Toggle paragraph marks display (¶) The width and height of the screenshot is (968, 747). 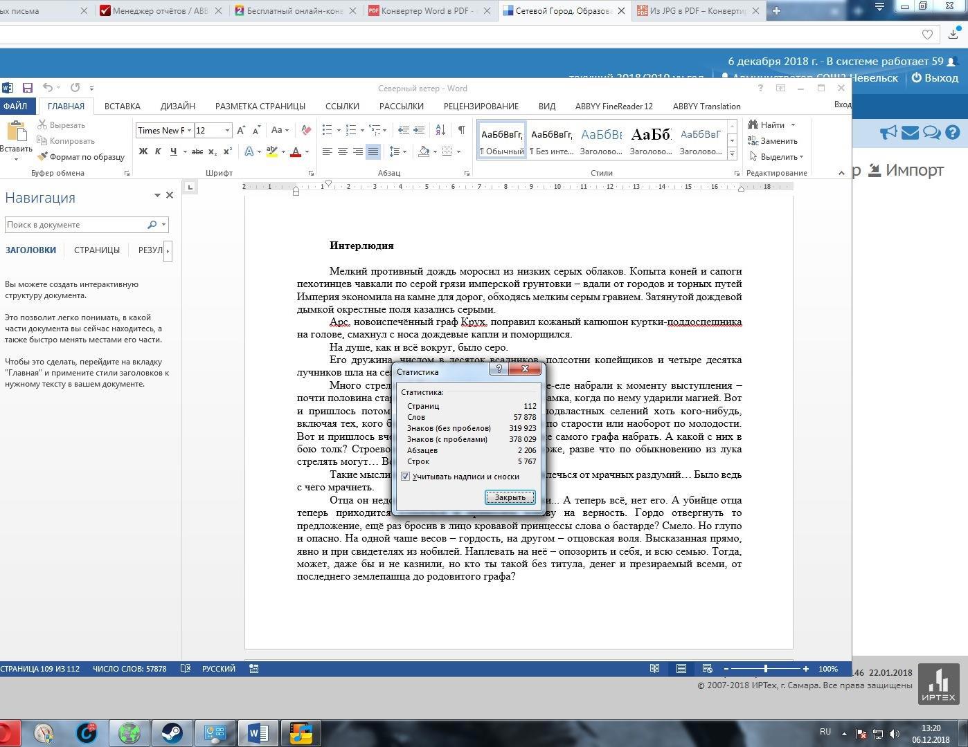[461, 130]
